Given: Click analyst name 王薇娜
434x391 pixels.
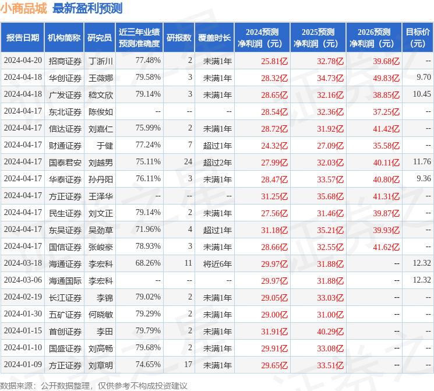Looking at the screenshot, I should (101, 78).
